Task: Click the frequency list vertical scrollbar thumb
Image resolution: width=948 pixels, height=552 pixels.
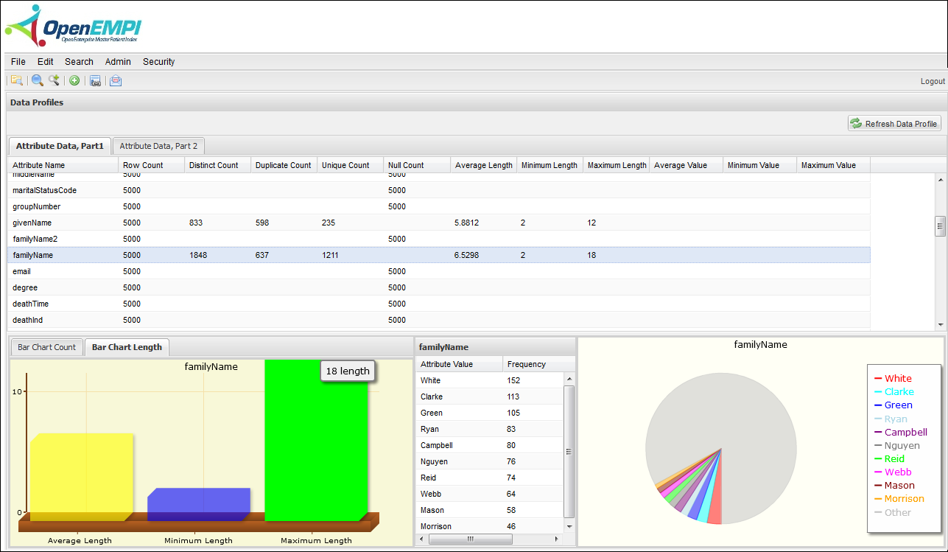Action: (x=569, y=452)
